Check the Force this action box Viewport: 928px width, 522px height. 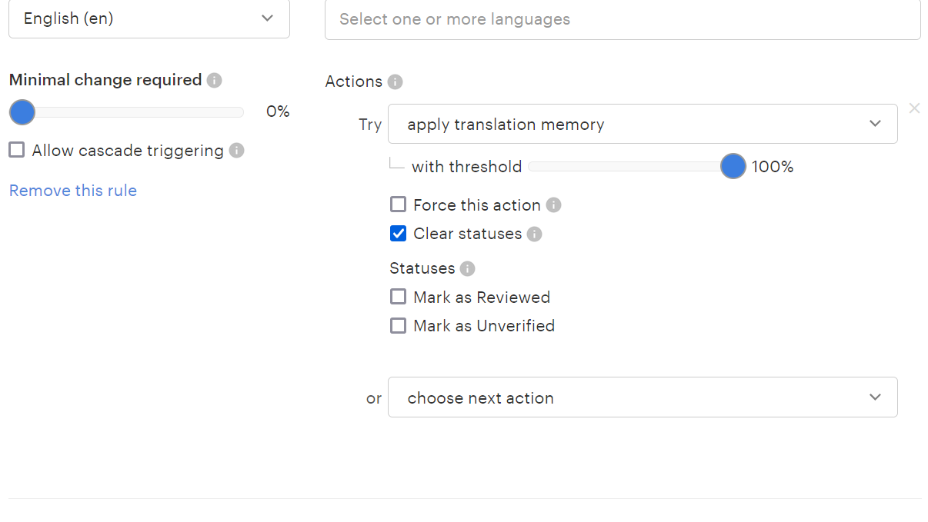398,205
